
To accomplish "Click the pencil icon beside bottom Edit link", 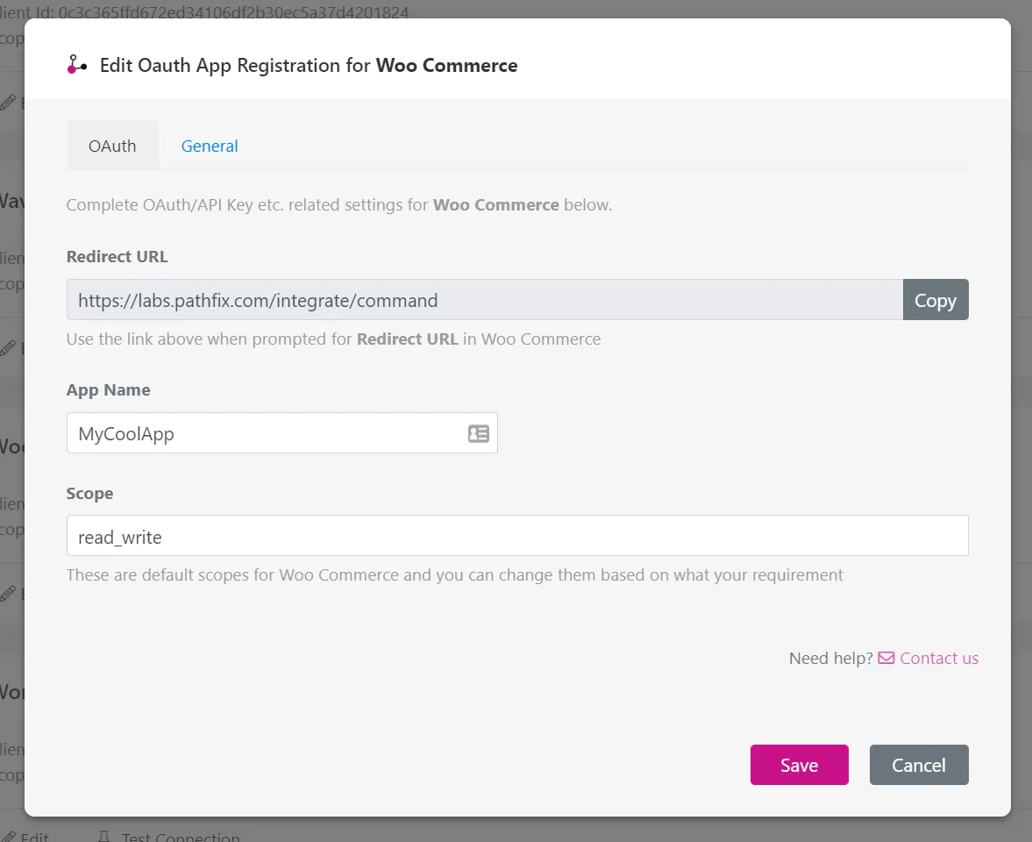I will [x=8, y=837].
